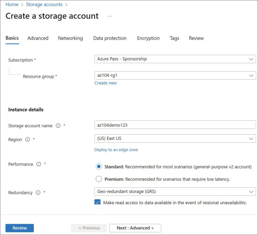Screen dimensions: 258x235
Task: Show info tooltip for Performance
Action: click(39, 164)
